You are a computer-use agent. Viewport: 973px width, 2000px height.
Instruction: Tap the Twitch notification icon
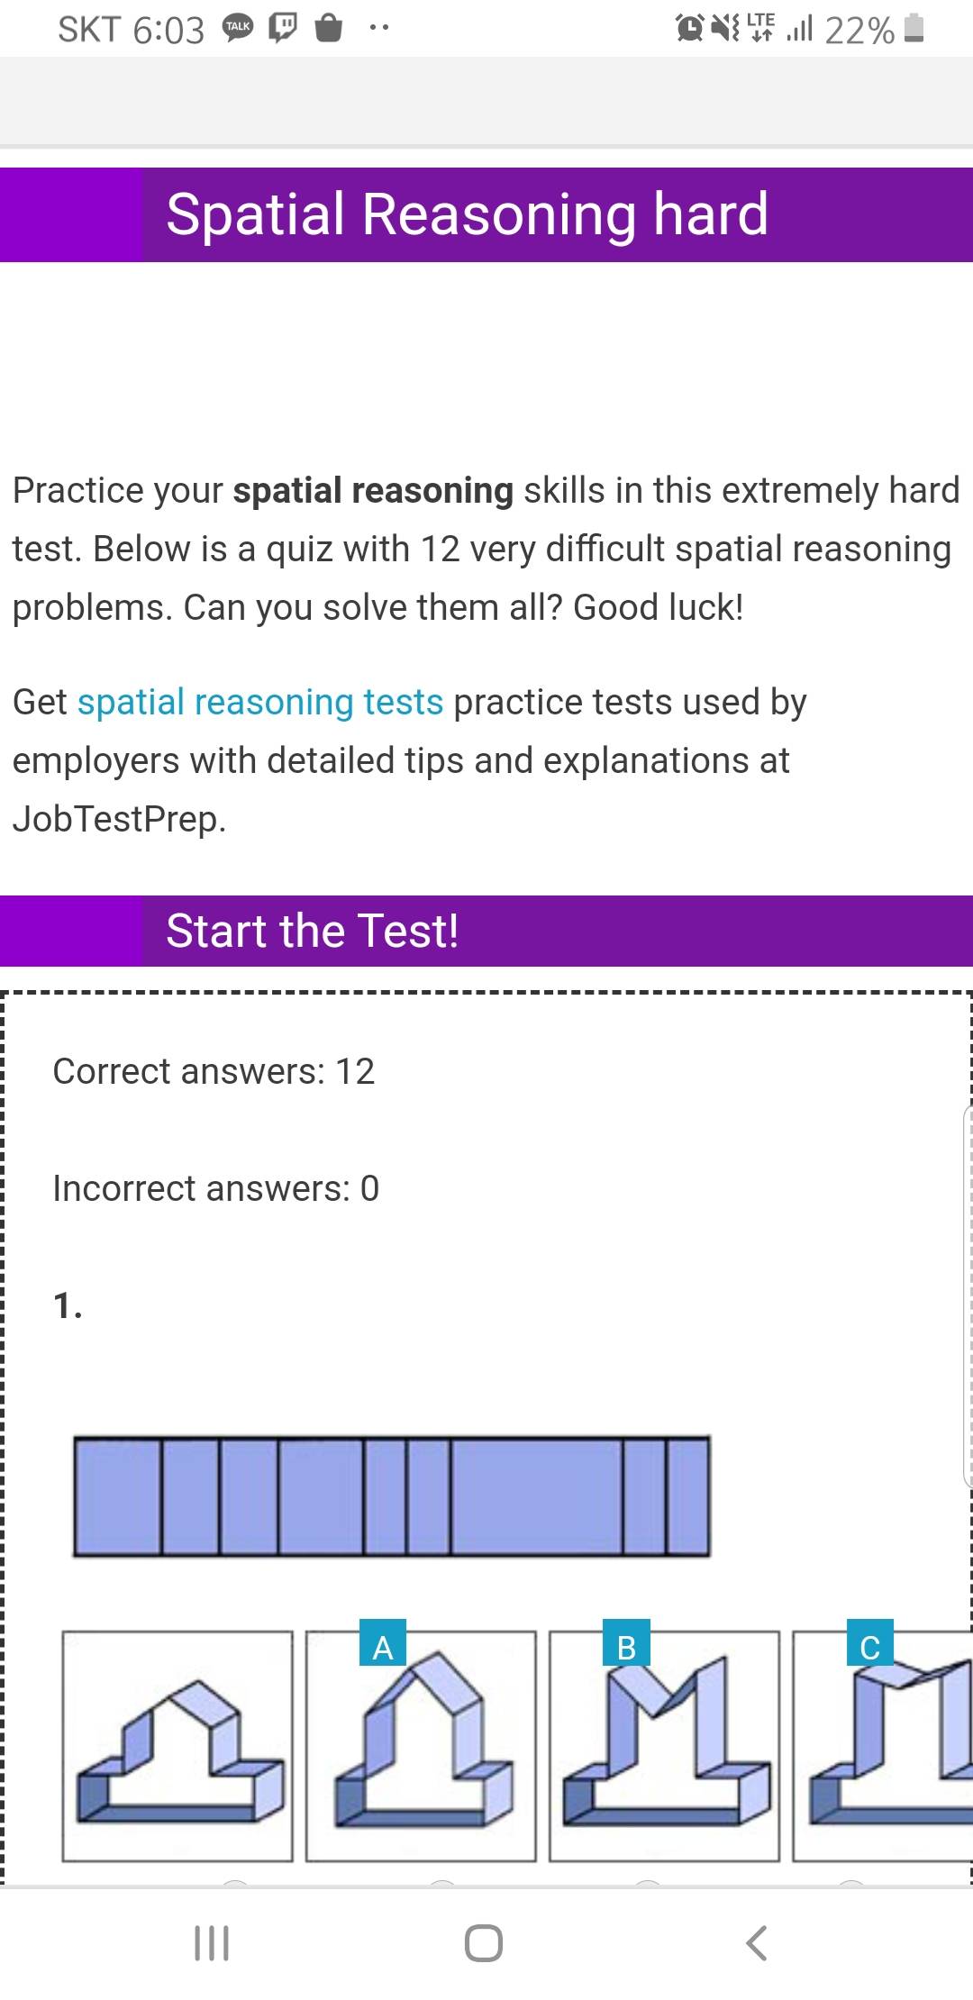283,28
